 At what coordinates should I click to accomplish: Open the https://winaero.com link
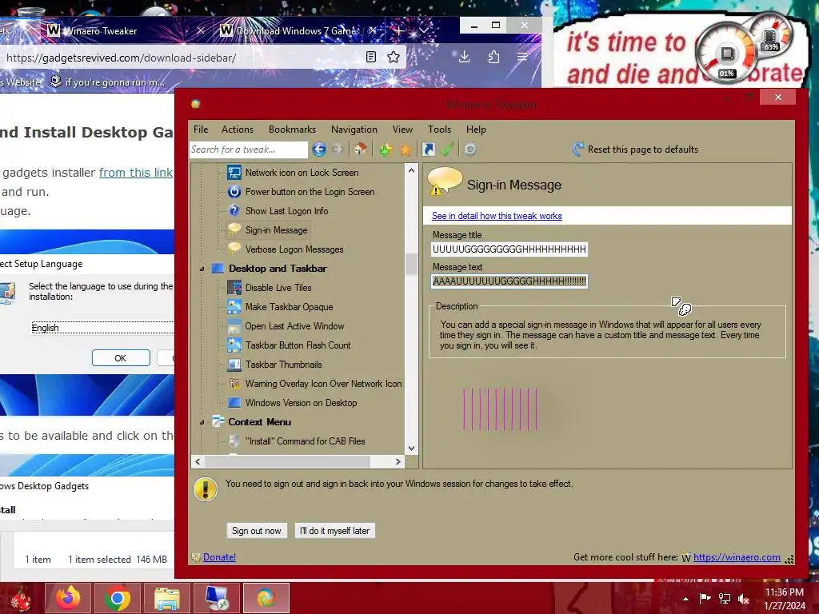coord(737,557)
